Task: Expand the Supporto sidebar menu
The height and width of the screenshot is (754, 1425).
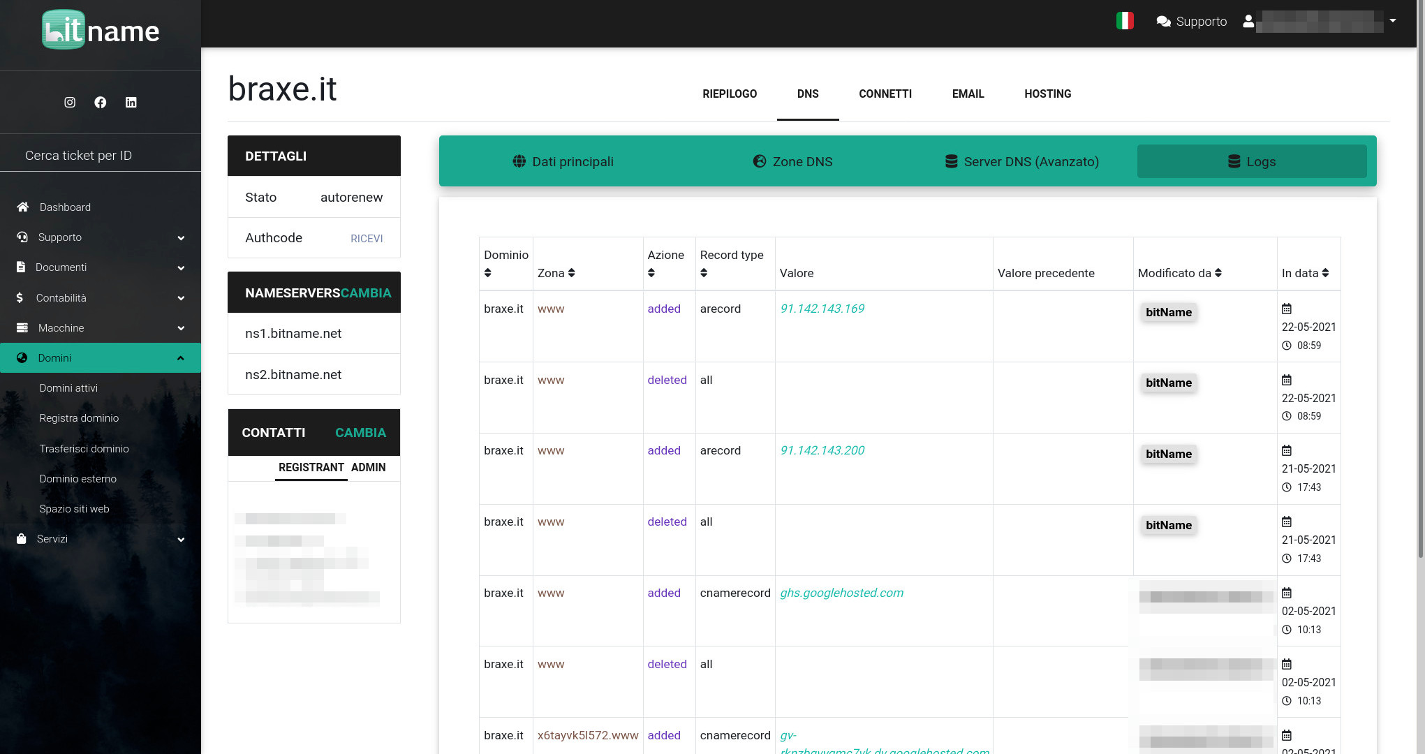Action: [x=181, y=238]
